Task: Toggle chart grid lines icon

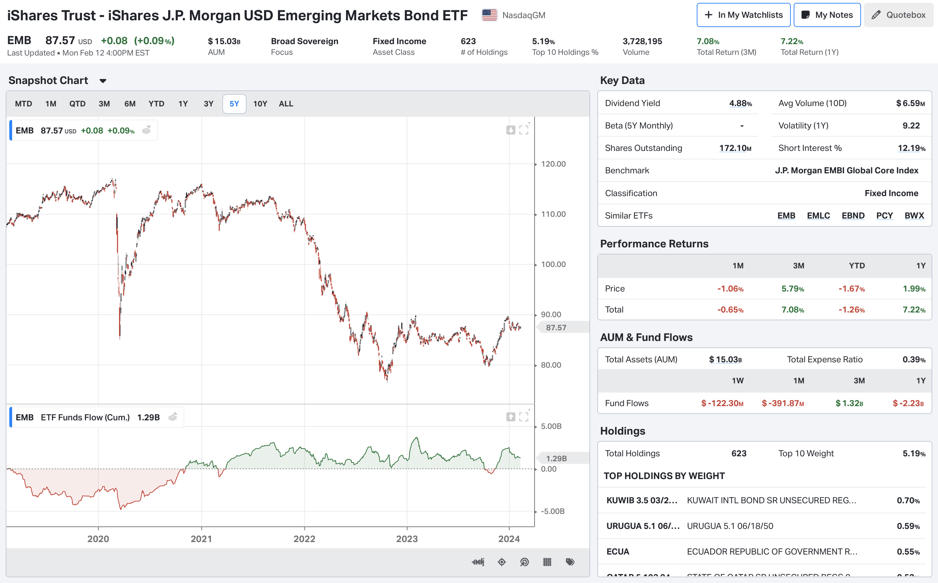Action: coord(547,562)
